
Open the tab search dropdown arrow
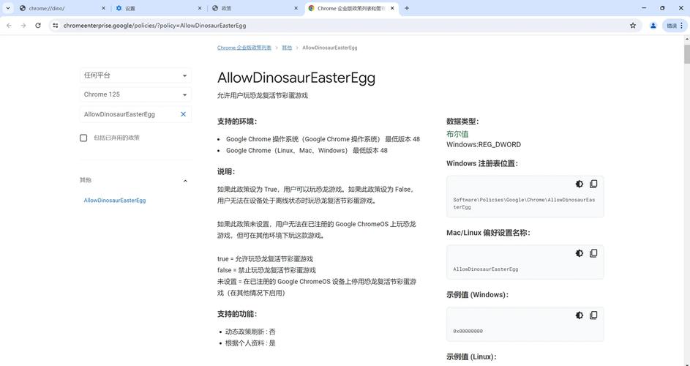tap(7, 8)
